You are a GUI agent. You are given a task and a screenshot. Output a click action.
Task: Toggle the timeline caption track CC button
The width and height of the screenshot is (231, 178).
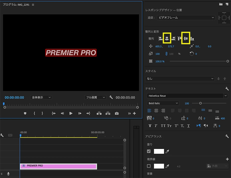point(10,135)
